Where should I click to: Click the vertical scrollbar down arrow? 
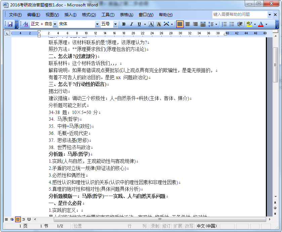click(275, 197)
